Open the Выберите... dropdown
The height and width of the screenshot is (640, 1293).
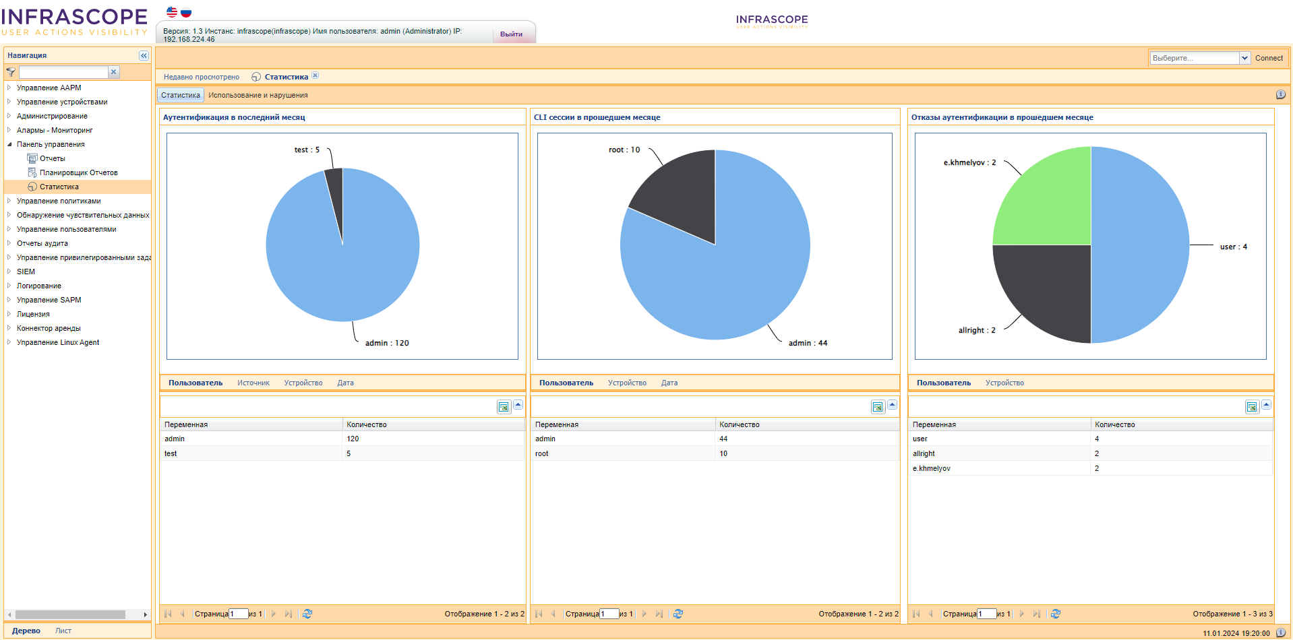pyautogui.click(x=1244, y=58)
